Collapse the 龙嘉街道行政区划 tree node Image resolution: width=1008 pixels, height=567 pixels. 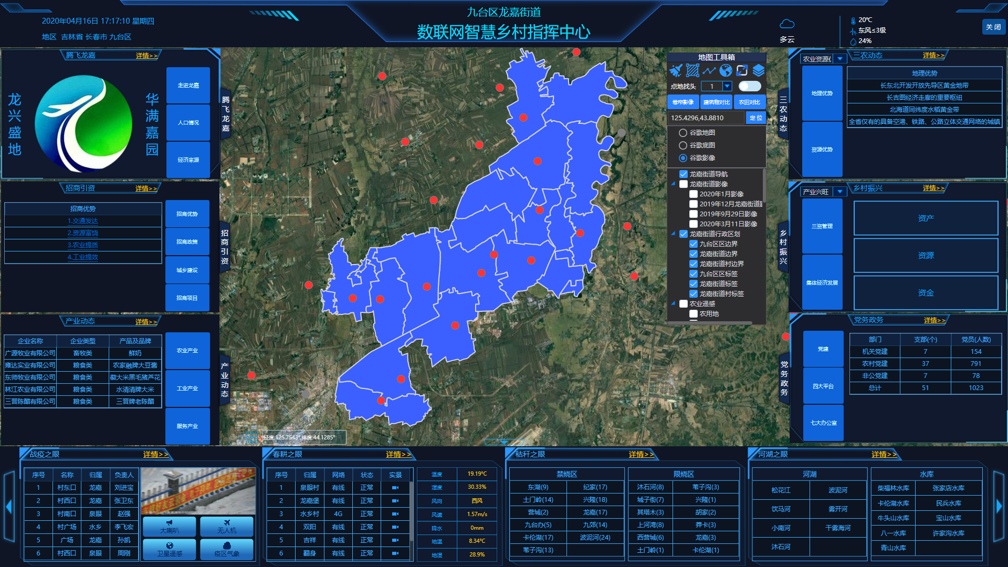[673, 234]
